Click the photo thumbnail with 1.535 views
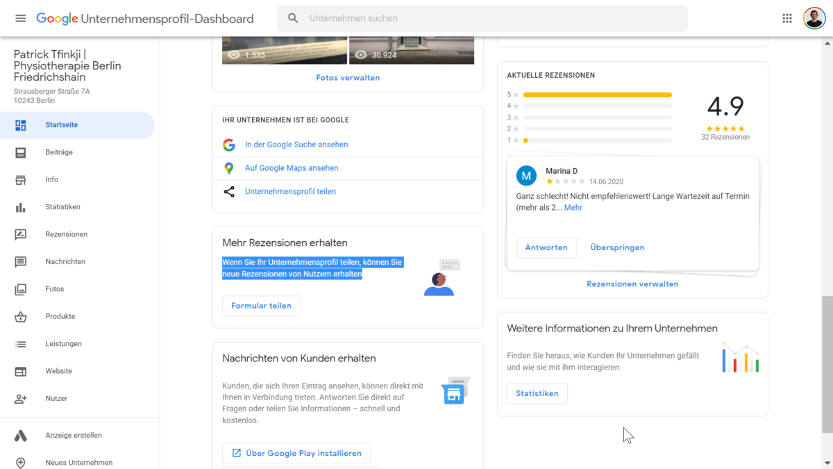The height and width of the screenshot is (469, 833). click(285, 50)
